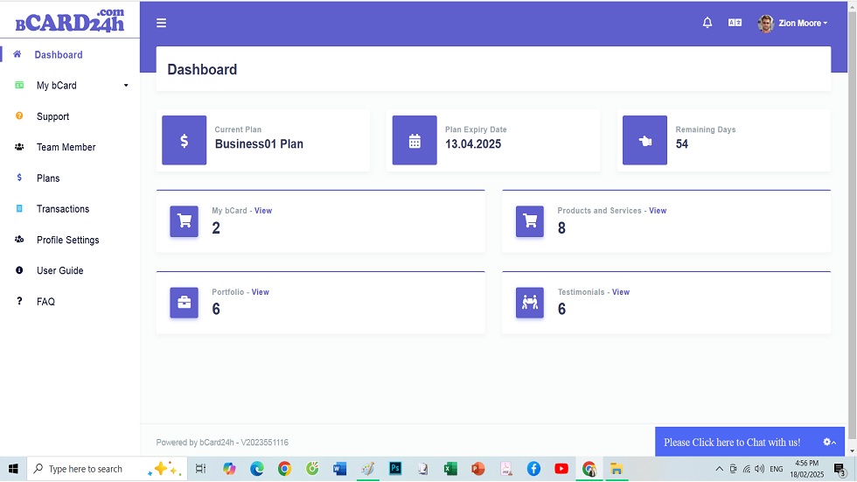857x482 pixels.
Task: Click View link for Testimonials
Action: [621, 292]
